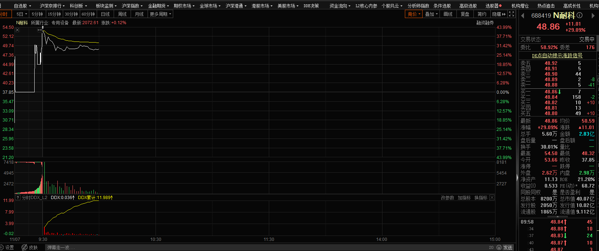
Task: Open 设置 settings gear icon
Action: point(1,247)
